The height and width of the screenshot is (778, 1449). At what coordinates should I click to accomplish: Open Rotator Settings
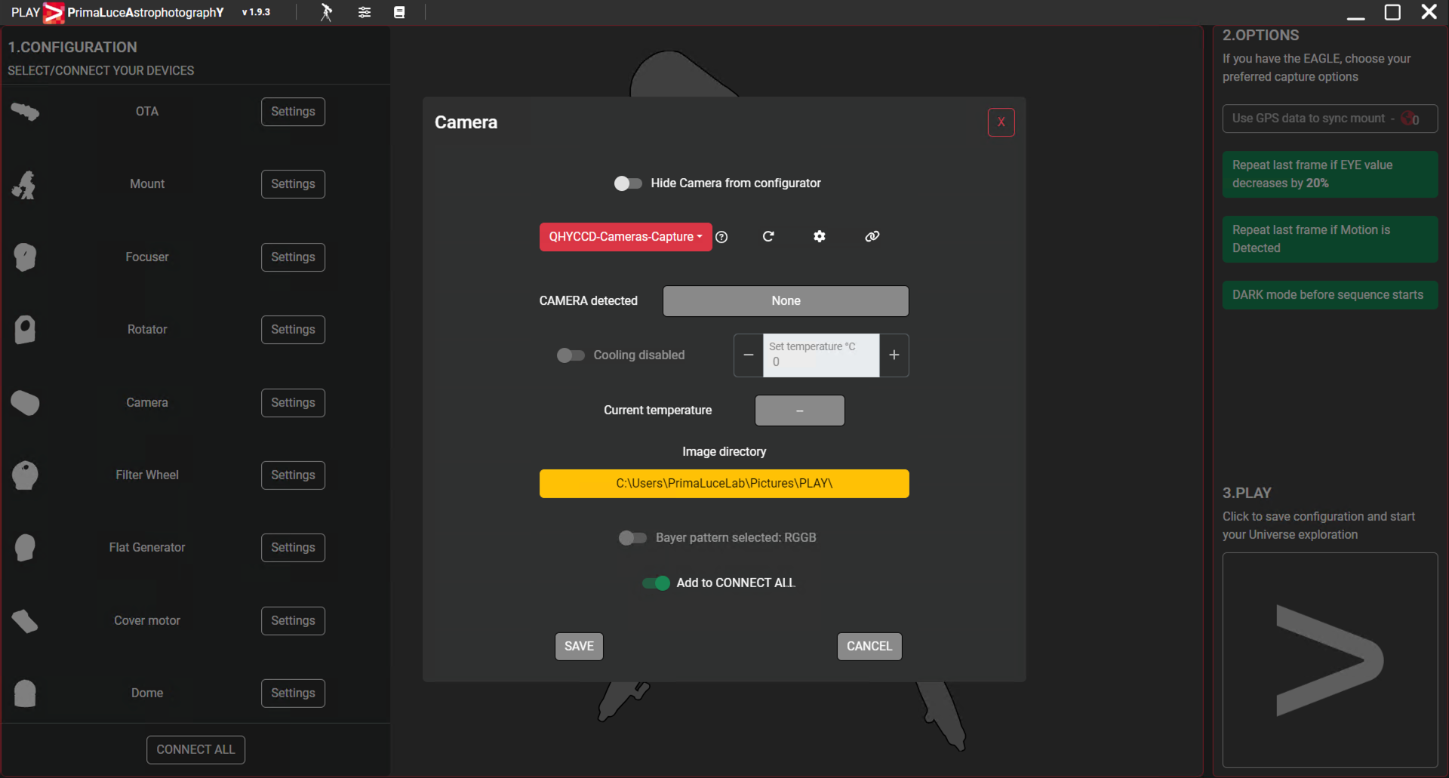[x=293, y=330]
